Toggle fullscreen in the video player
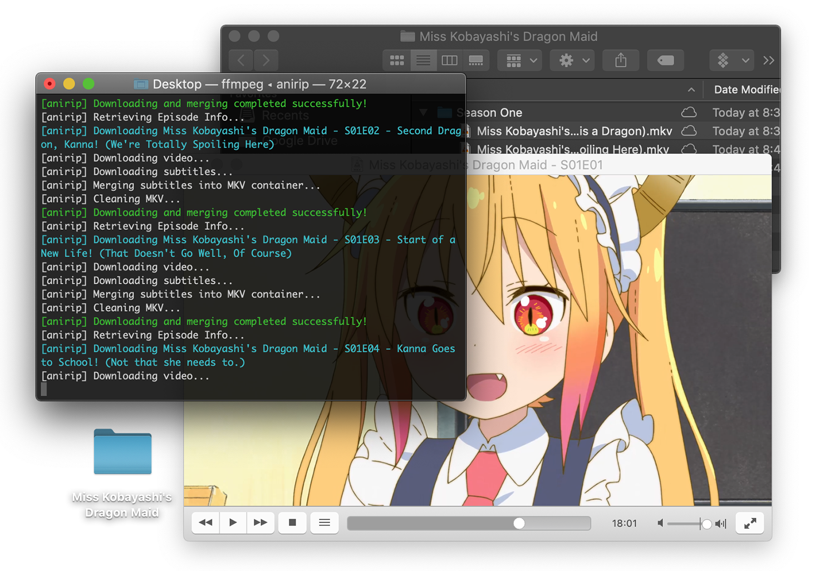Image resolution: width=835 pixels, height=571 pixels. coord(750,523)
